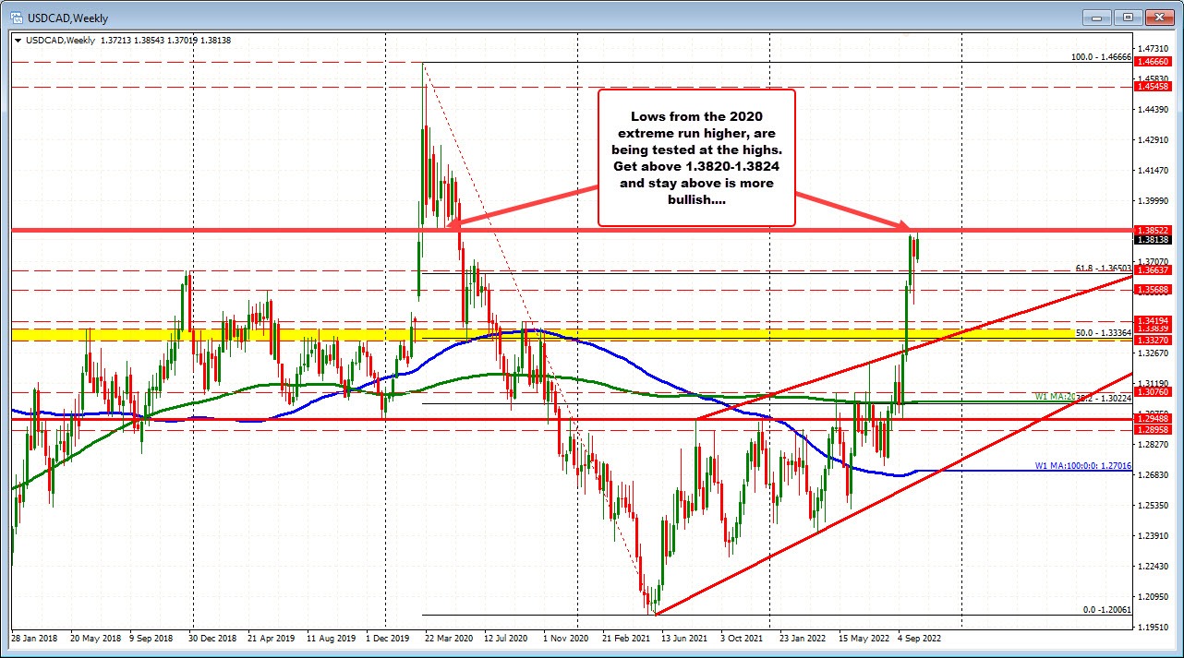1184x658 pixels.
Task: Click the chart symbol icon in title bar
Action: [18, 18]
